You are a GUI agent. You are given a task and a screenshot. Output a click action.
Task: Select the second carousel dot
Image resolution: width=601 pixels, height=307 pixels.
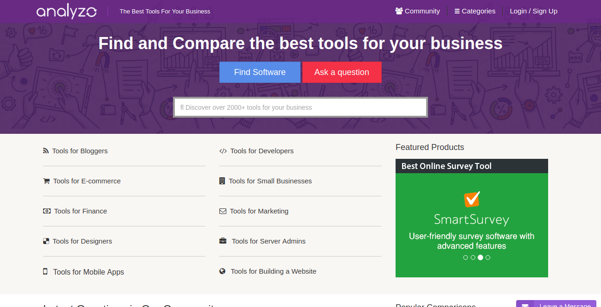click(x=473, y=257)
